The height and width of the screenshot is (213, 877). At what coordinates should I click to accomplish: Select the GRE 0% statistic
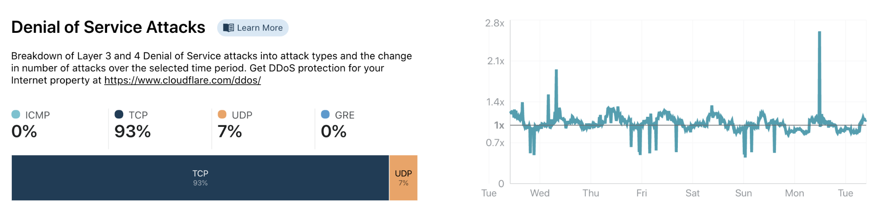click(x=333, y=132)
